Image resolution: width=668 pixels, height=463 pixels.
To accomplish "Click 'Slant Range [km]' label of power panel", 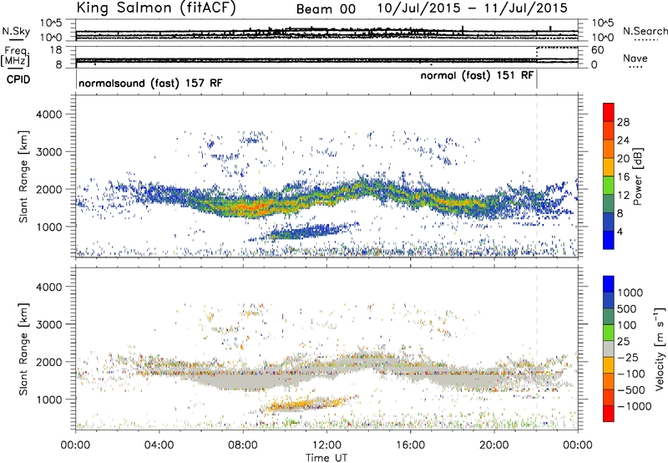I will point(23,176).
